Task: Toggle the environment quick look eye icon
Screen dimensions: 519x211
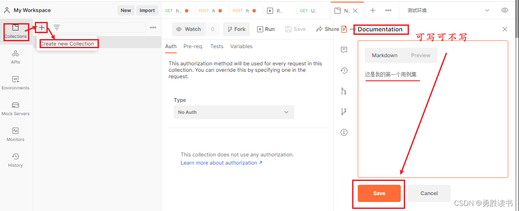Action: (505, 10)
